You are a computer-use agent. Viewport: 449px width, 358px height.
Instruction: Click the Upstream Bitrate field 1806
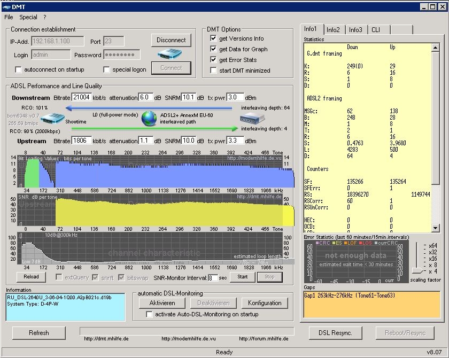point(81,141)
